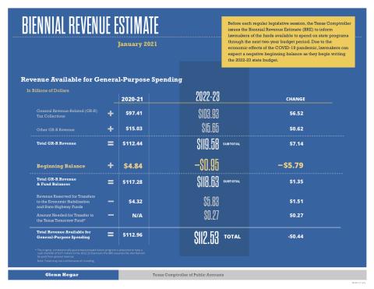Select the yellow "$4.84" value

coord(133,166)
